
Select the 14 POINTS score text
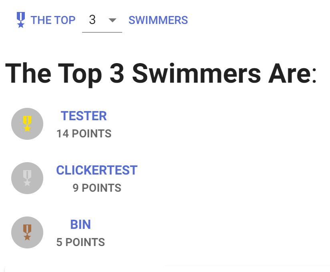84,134
